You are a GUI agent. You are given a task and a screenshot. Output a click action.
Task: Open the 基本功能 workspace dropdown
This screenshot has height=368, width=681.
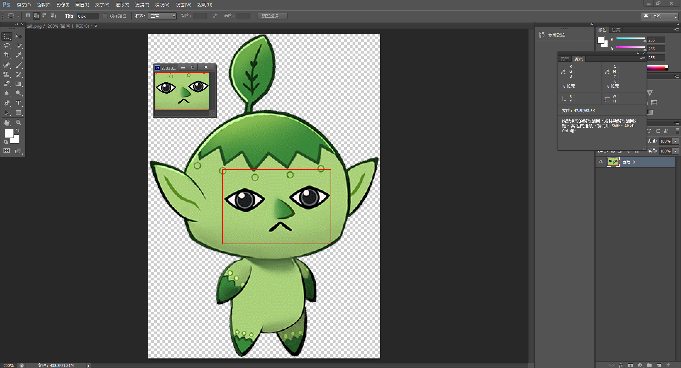(x=660, y=16)
